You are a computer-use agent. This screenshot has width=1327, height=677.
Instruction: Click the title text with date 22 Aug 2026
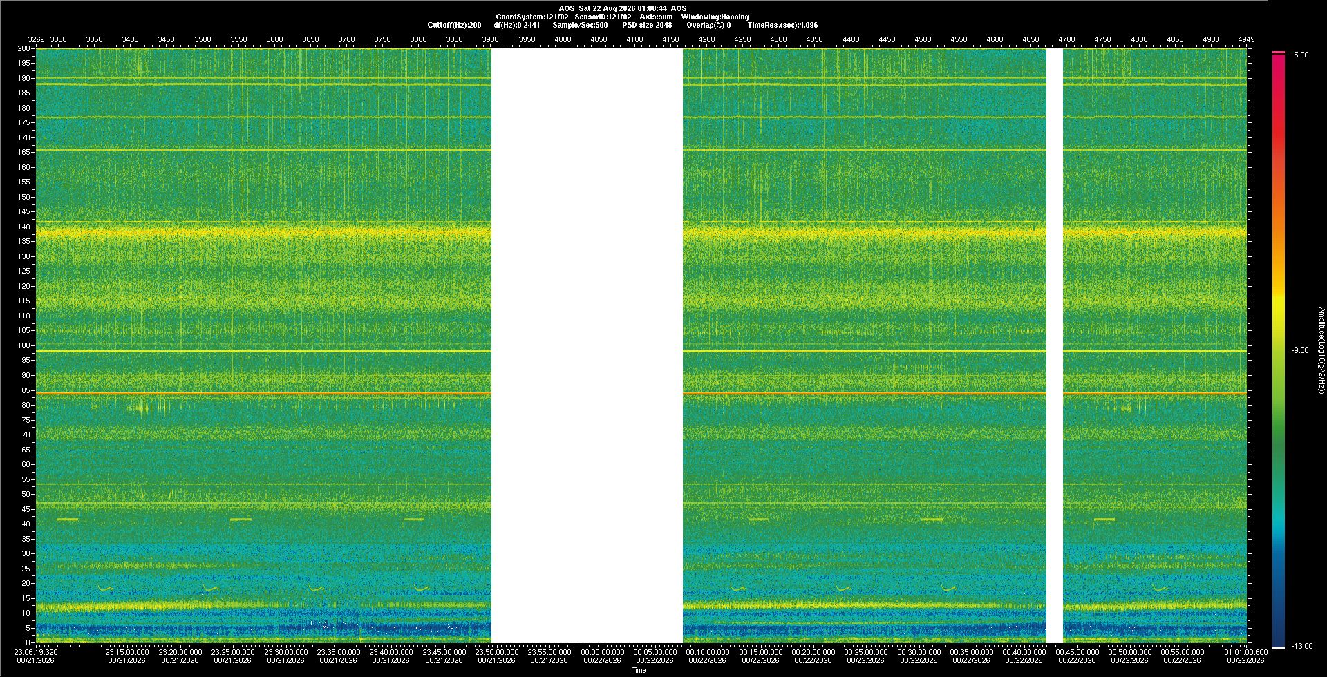(623, 8)
